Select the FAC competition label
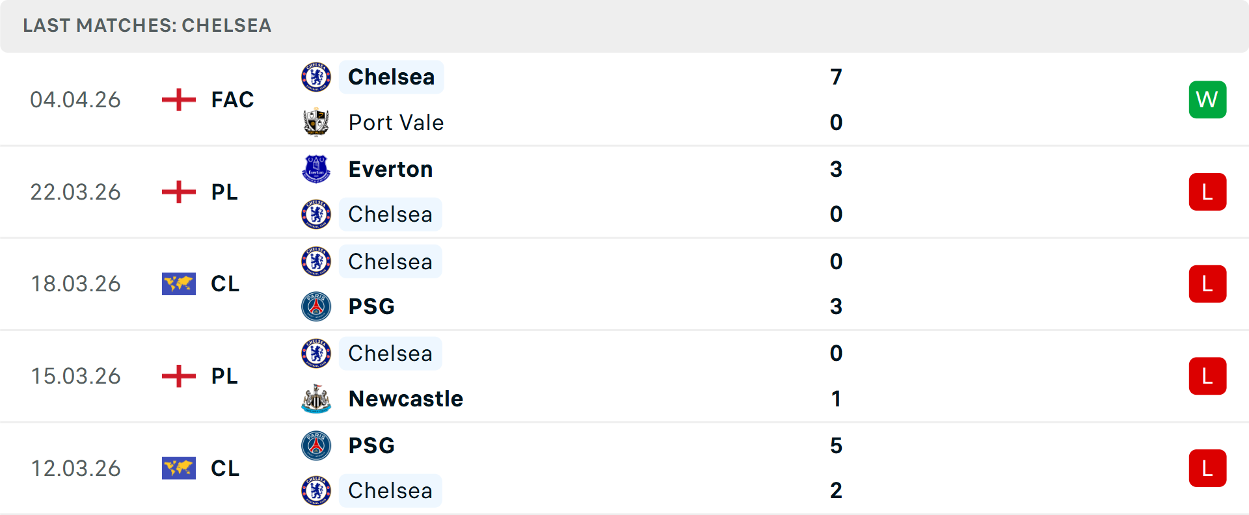Screen dimensions: 1249x515 tap(232, 100)
